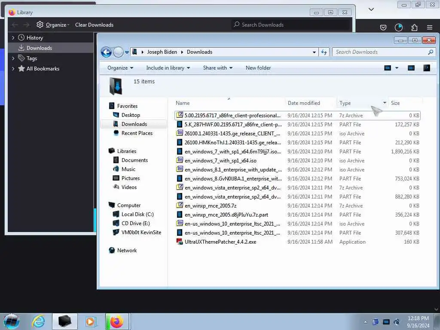
Task: Click Clear Downloads in Library window
Action: (x=94, y=24)
